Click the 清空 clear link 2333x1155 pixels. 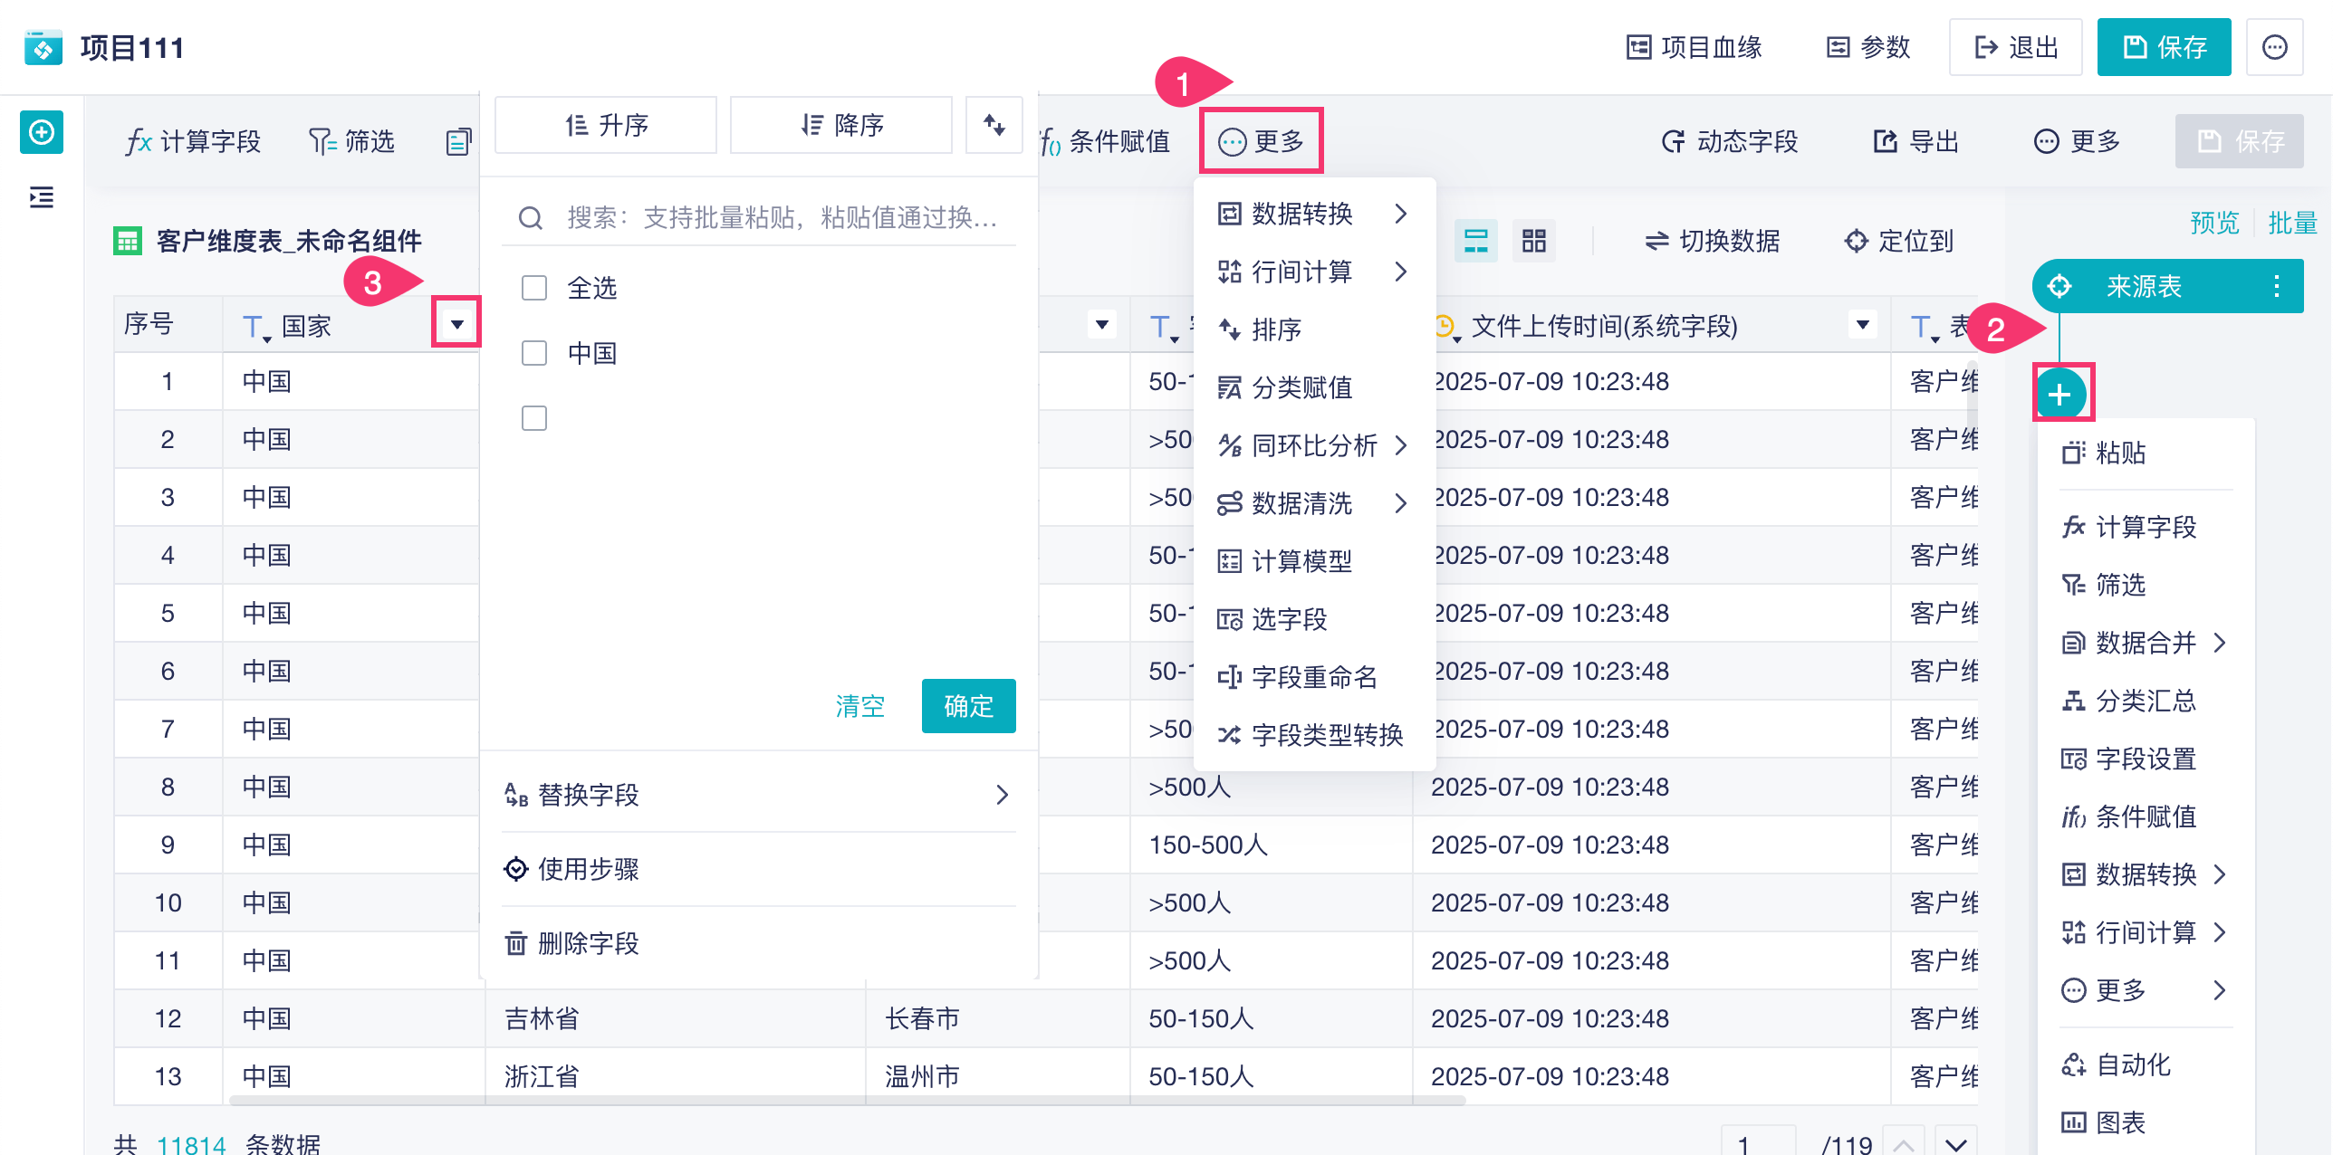pos(859,706)
